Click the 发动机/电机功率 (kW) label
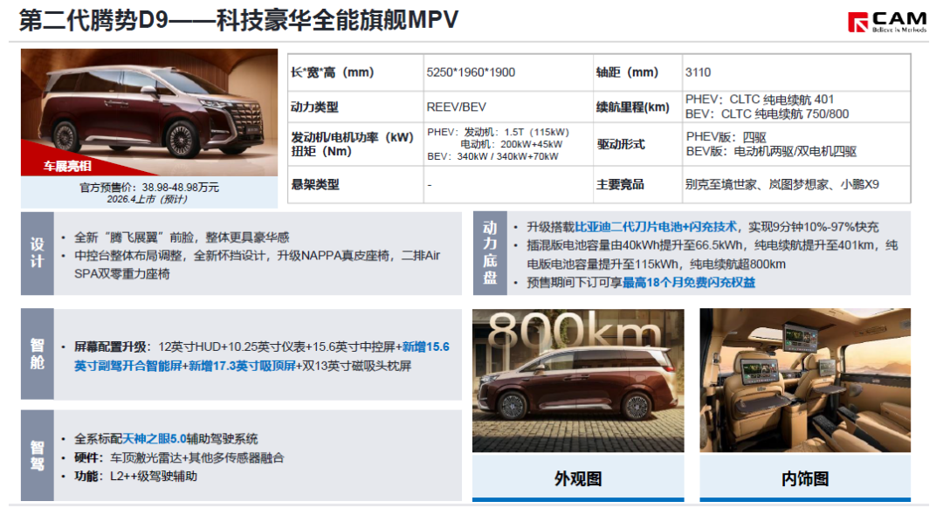Image resolution: width=943 pixels, height=508 pixels. tap(353, 137)
